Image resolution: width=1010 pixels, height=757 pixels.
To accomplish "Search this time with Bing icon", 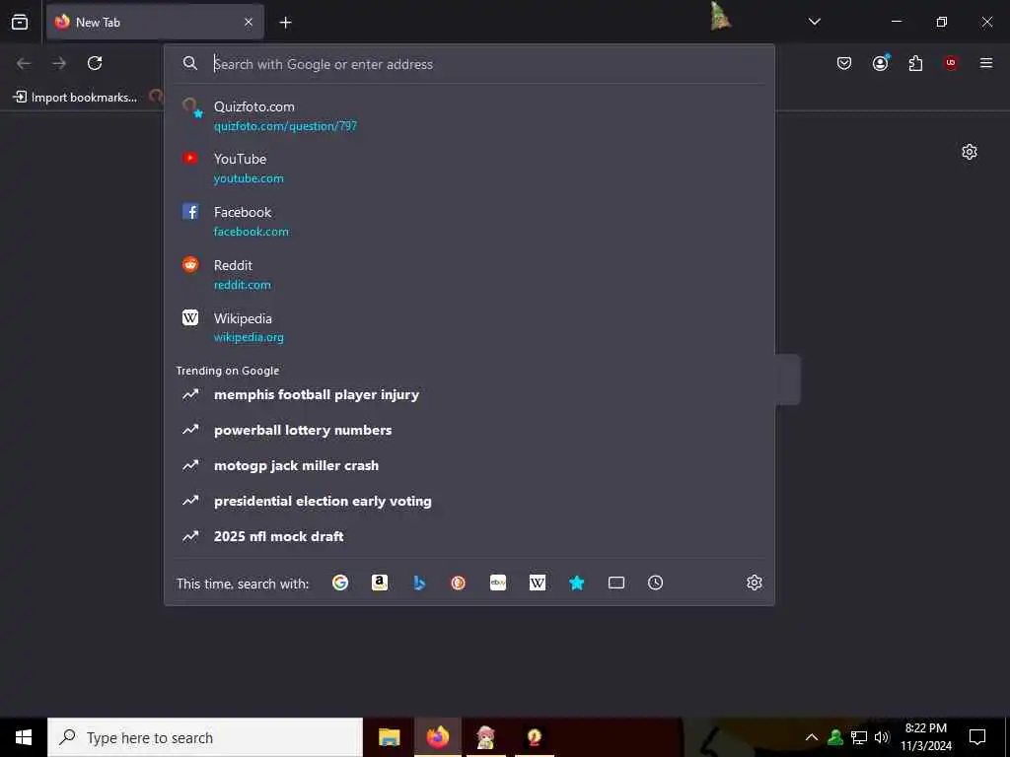I will pos(418,583).
